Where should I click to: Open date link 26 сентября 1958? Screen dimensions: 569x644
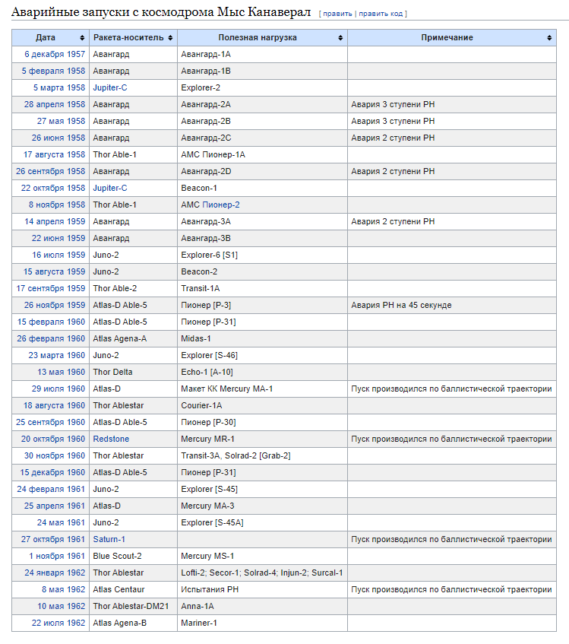pyautogui.click(x=50, y=171)
